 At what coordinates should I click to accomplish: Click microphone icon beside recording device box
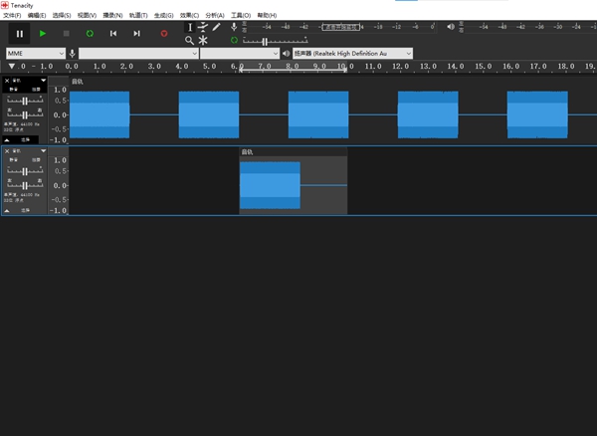[72, 54]
